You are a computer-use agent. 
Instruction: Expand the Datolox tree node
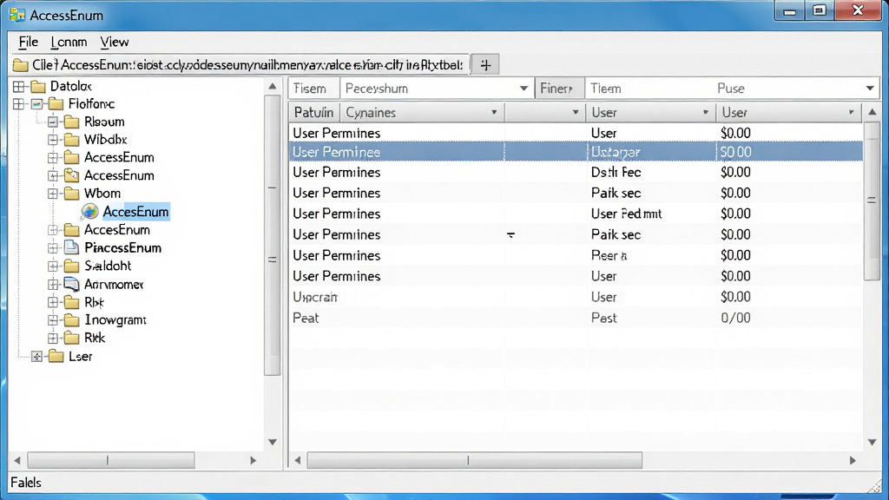(19, 86)
